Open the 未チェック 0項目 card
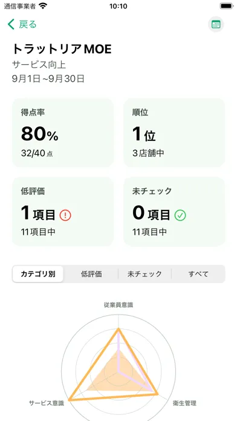 click(x=174, y=212)
